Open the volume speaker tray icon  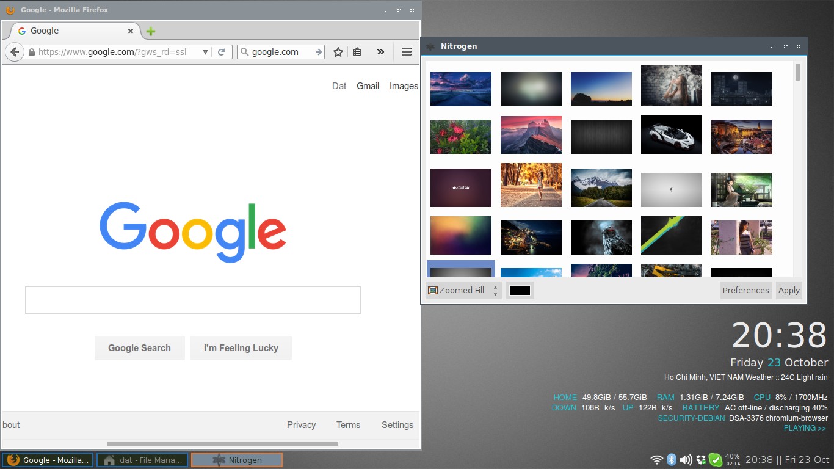(686, 460)
